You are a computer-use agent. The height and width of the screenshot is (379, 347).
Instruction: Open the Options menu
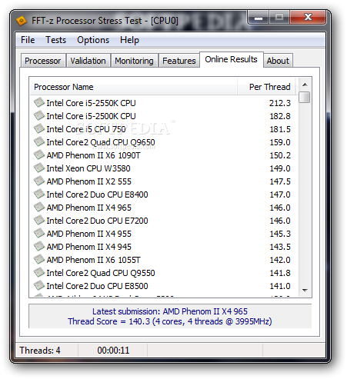click(x=93, y=40)
